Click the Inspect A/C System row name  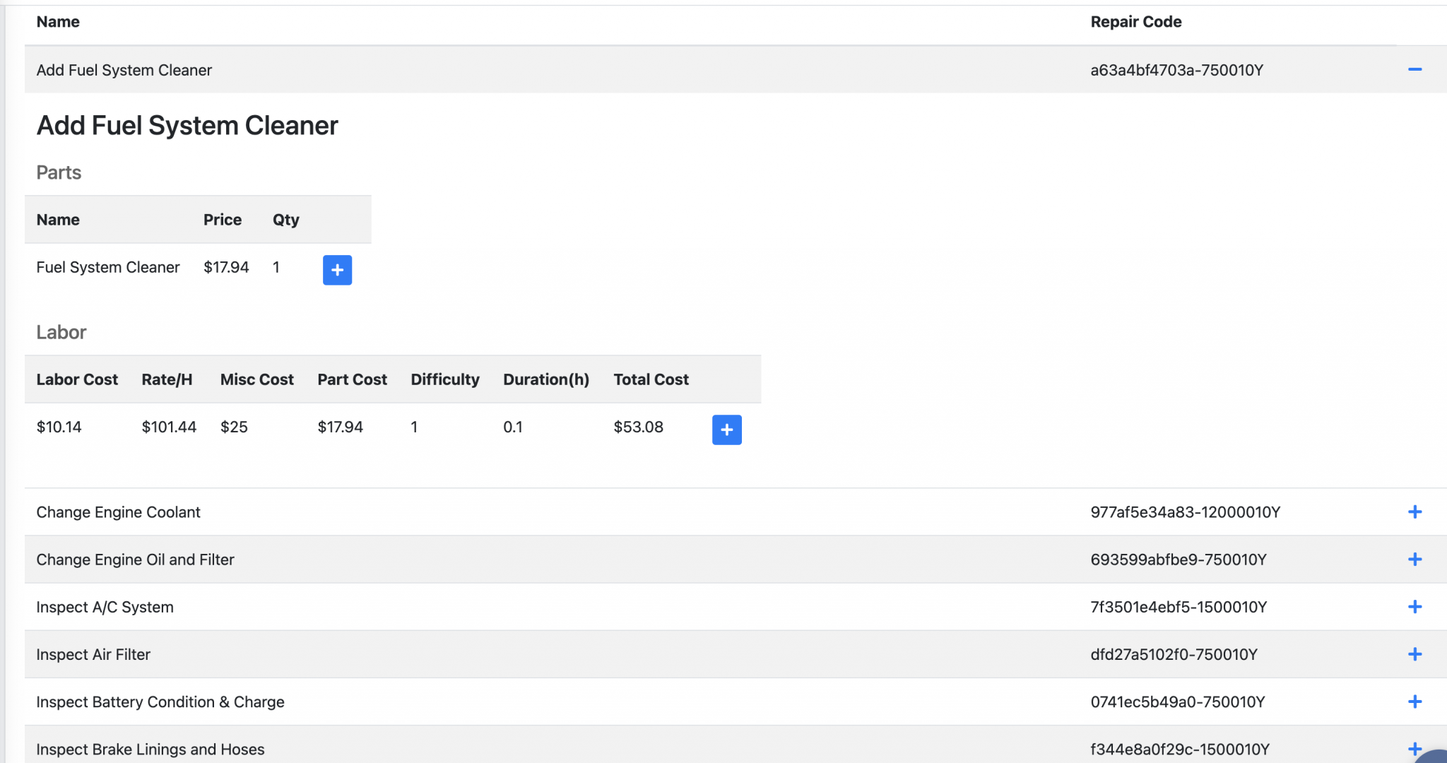tap(105, 607)
